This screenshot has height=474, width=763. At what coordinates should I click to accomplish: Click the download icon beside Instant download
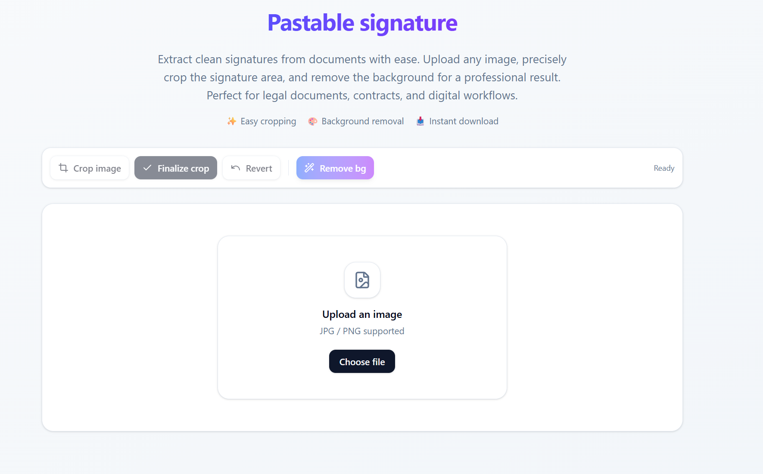pos(420,121)
